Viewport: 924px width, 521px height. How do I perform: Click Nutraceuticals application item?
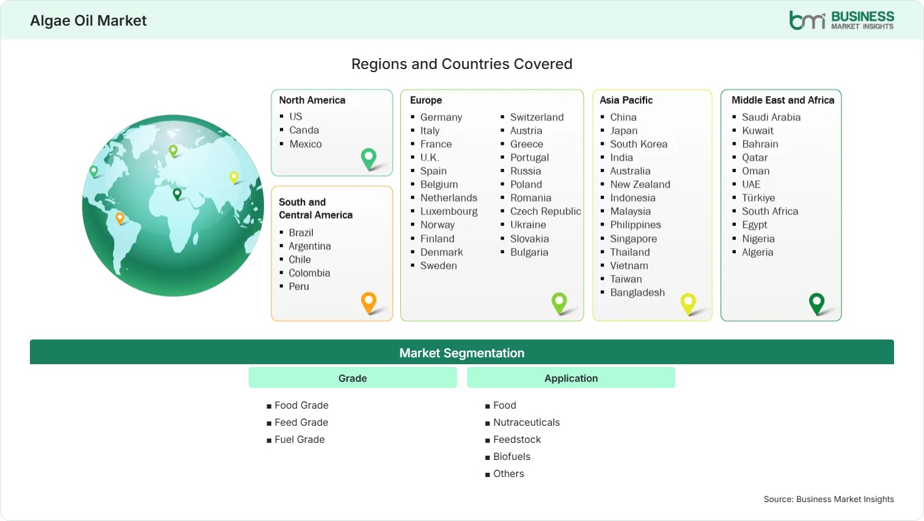[526, 423]
